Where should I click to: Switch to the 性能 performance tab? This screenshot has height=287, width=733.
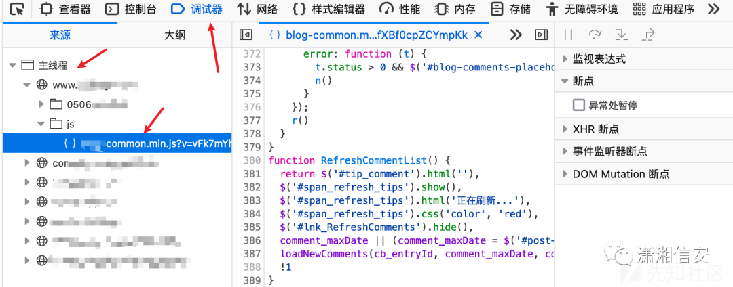400,9
